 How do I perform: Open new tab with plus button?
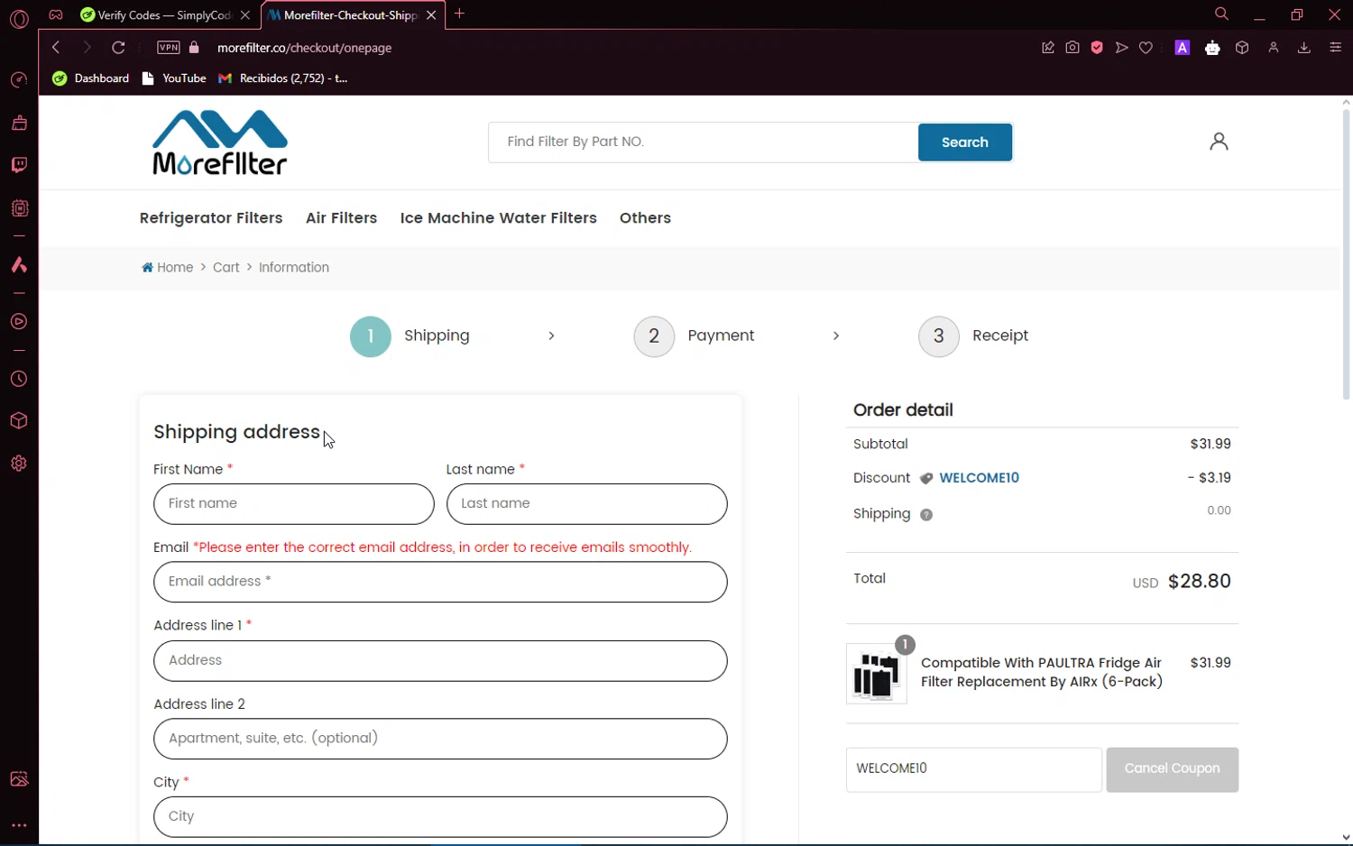(460, 14)
